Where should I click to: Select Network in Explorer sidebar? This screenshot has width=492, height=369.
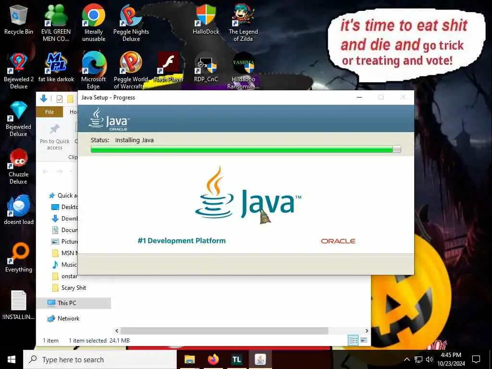coord(63,319)
